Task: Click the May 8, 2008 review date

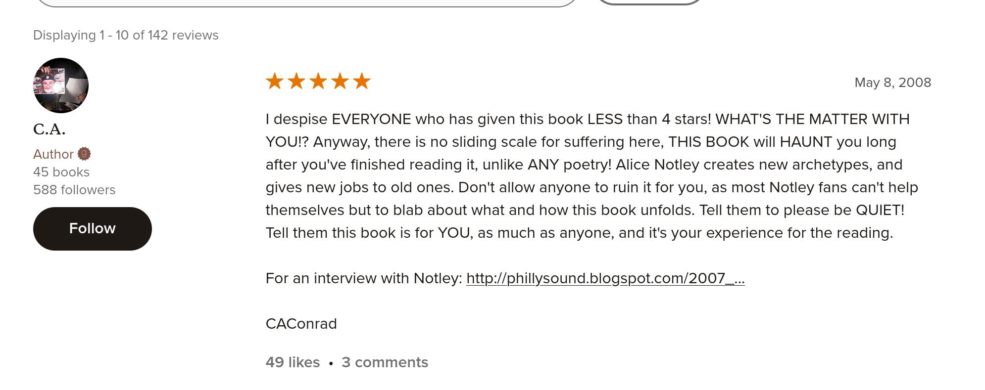Action: (892, 83)
